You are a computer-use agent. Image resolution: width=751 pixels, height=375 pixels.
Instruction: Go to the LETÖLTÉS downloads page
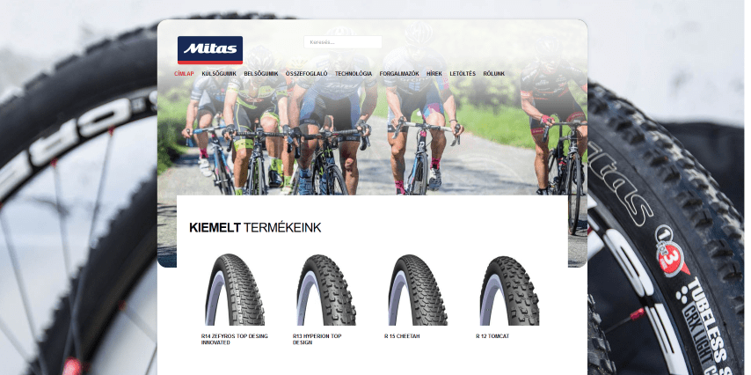coord(463,74)
